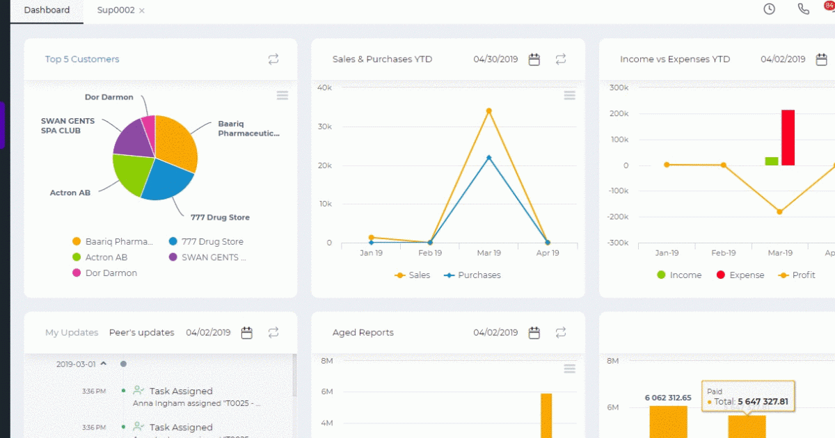Select the Peer's updates tab
The height and width of the screenshot is (438, 835).
(142, 333)
